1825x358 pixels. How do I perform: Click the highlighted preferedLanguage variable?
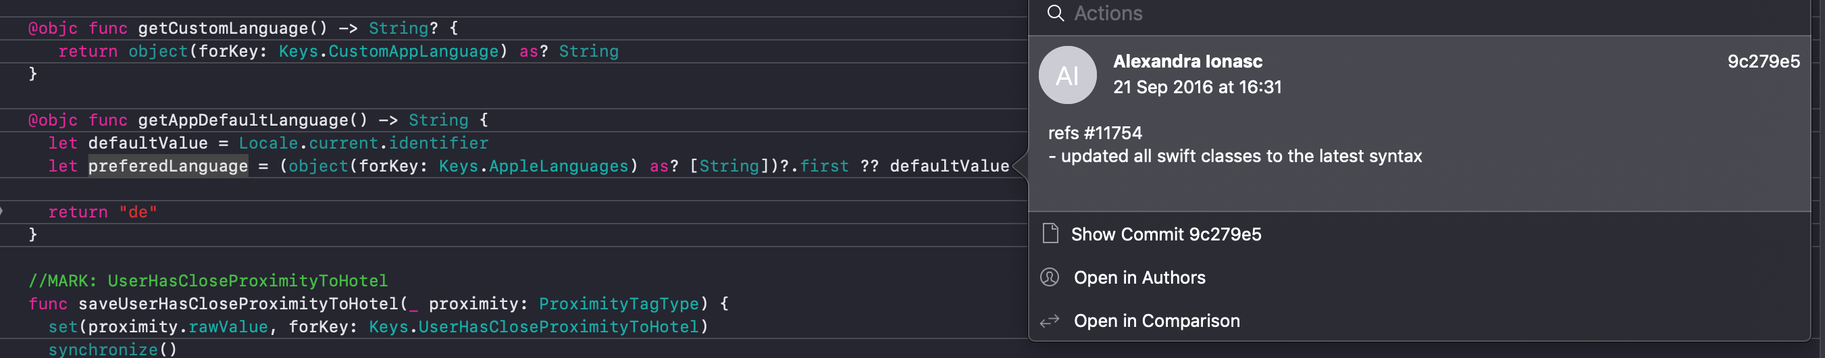click(168, 166)
